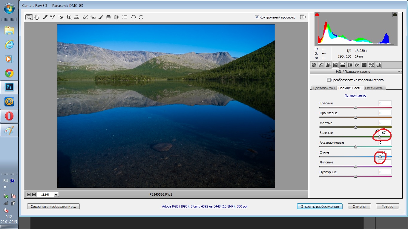
Task: Click the Открыть изображение button
Action: tap(319, 206)
